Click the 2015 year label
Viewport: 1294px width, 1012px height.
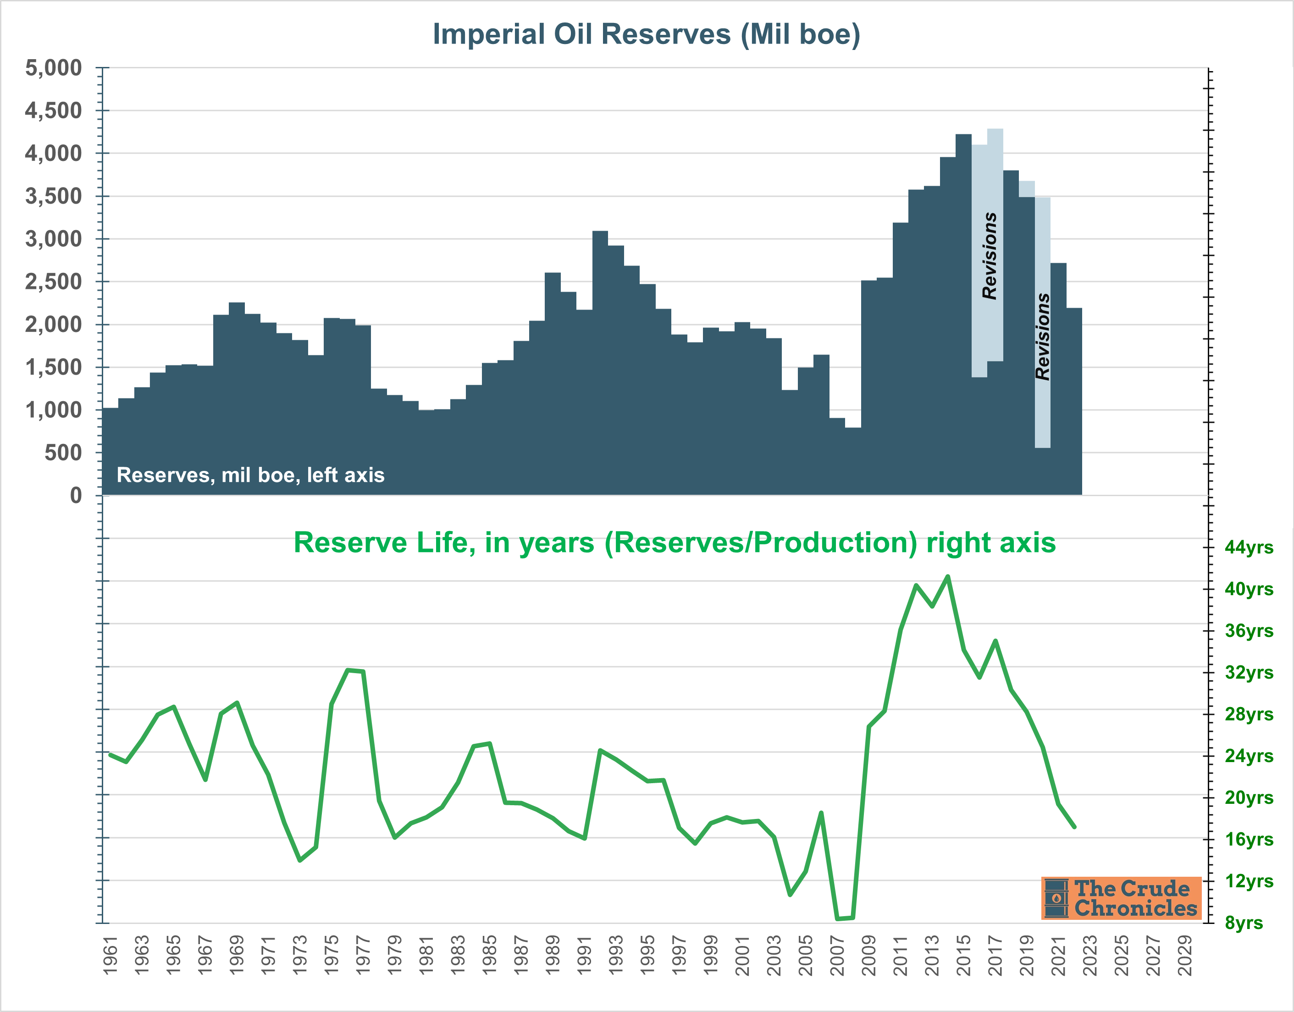coord(963,956)
